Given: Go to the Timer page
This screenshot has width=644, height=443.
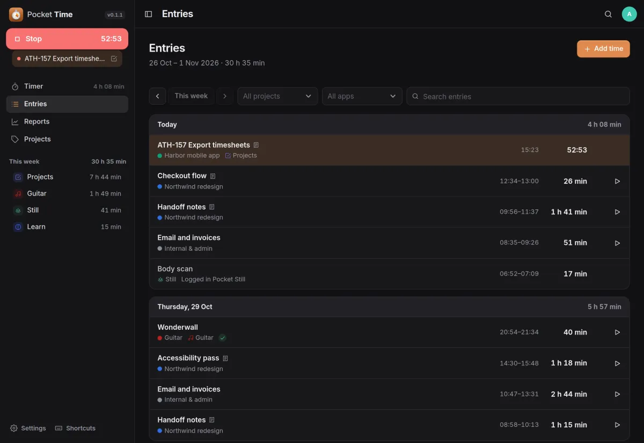Looking at the screenshot, I should [x=67, y=86].
